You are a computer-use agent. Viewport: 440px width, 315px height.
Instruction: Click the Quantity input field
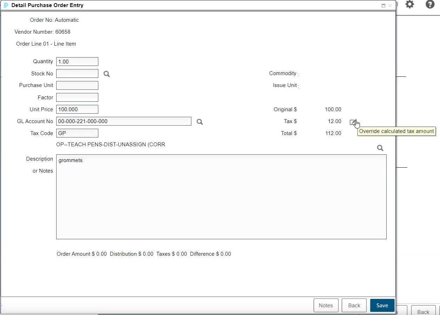[77, 62]
